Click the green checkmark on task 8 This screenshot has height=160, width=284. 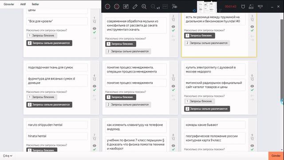click(x=174, y=149)
